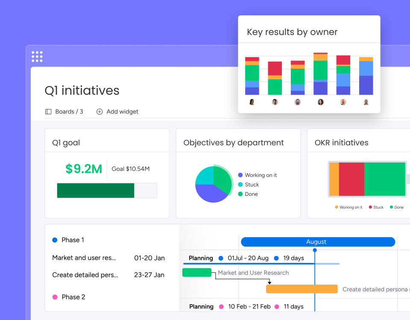Screen dimensions: 410x320
Task: Click the OKR initiatives widget title
Action: click(x=342, y=143)
